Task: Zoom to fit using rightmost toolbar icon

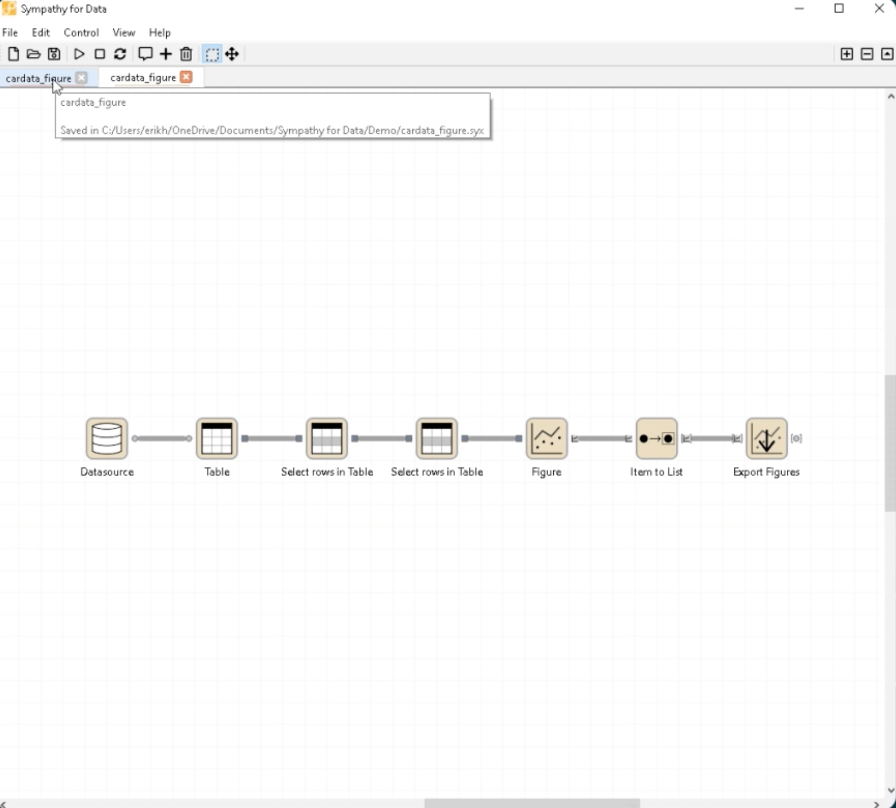Action: click(887, 54)
